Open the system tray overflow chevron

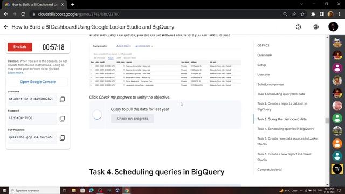tap(301, 190)
